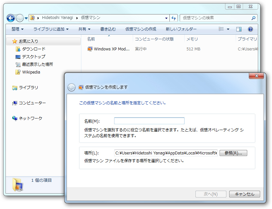This screenshot has height=209, width=272.
Task: Expand the address bar history dropdown
Action: tap(166, 18)
